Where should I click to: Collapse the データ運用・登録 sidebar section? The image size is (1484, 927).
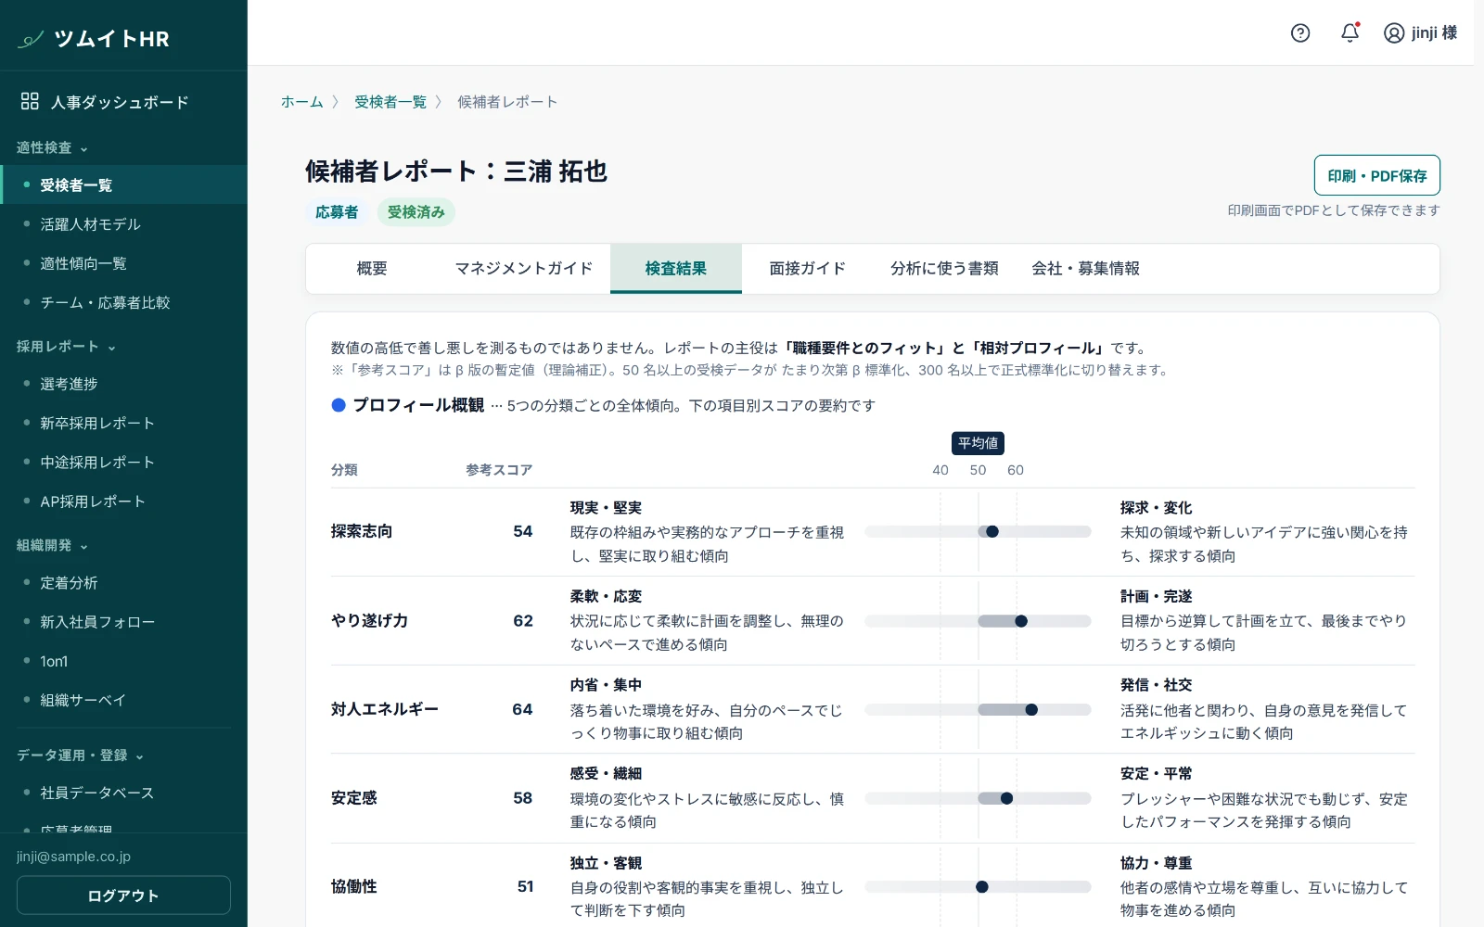tap(81, 756)
